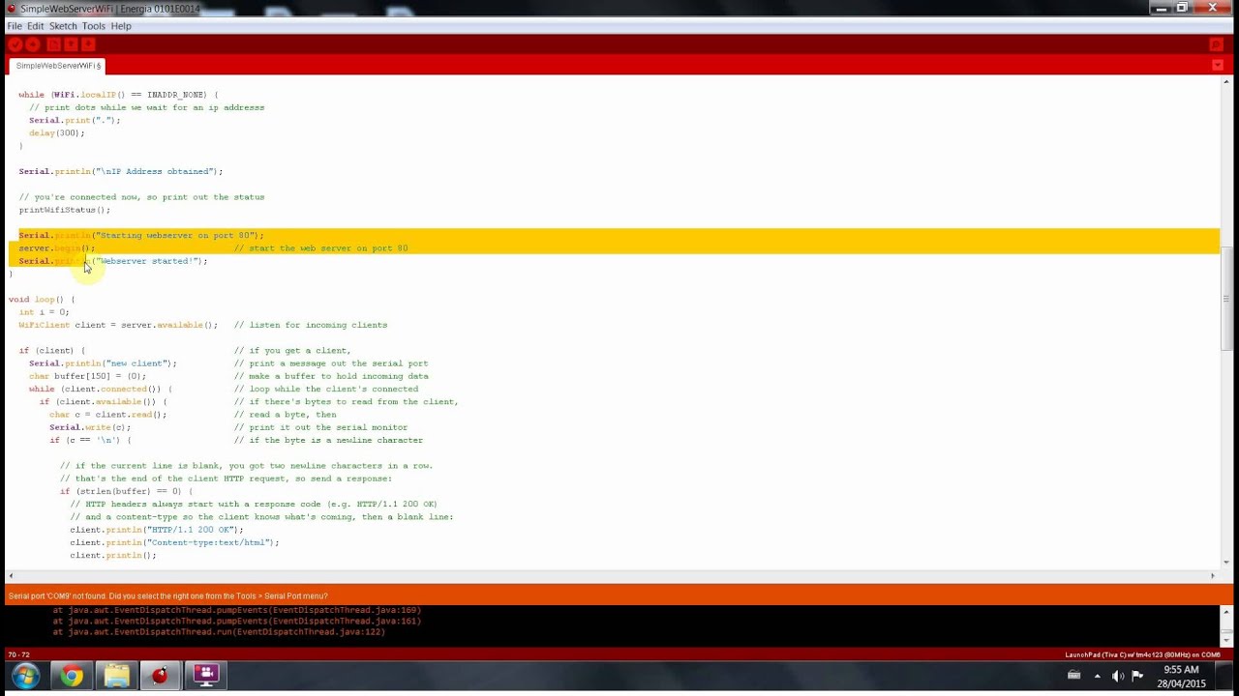Image resolution: width=1239 pixels, height=696 pixels.
Task: Click the 'void loop()' line
Action: 41,300
